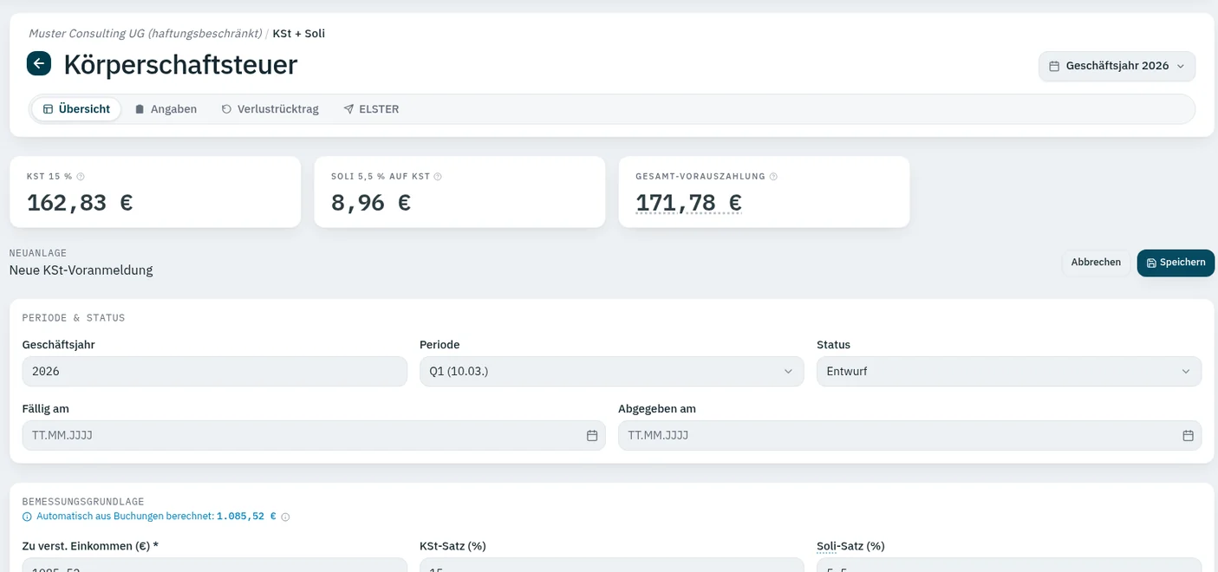Show info about automatically calculated amount

coord(285,517)
